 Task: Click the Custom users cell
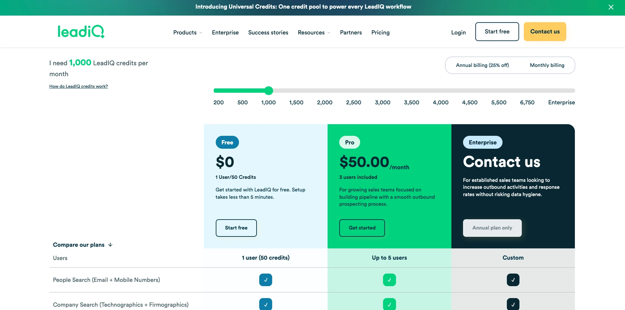click(x=513, y=258)
